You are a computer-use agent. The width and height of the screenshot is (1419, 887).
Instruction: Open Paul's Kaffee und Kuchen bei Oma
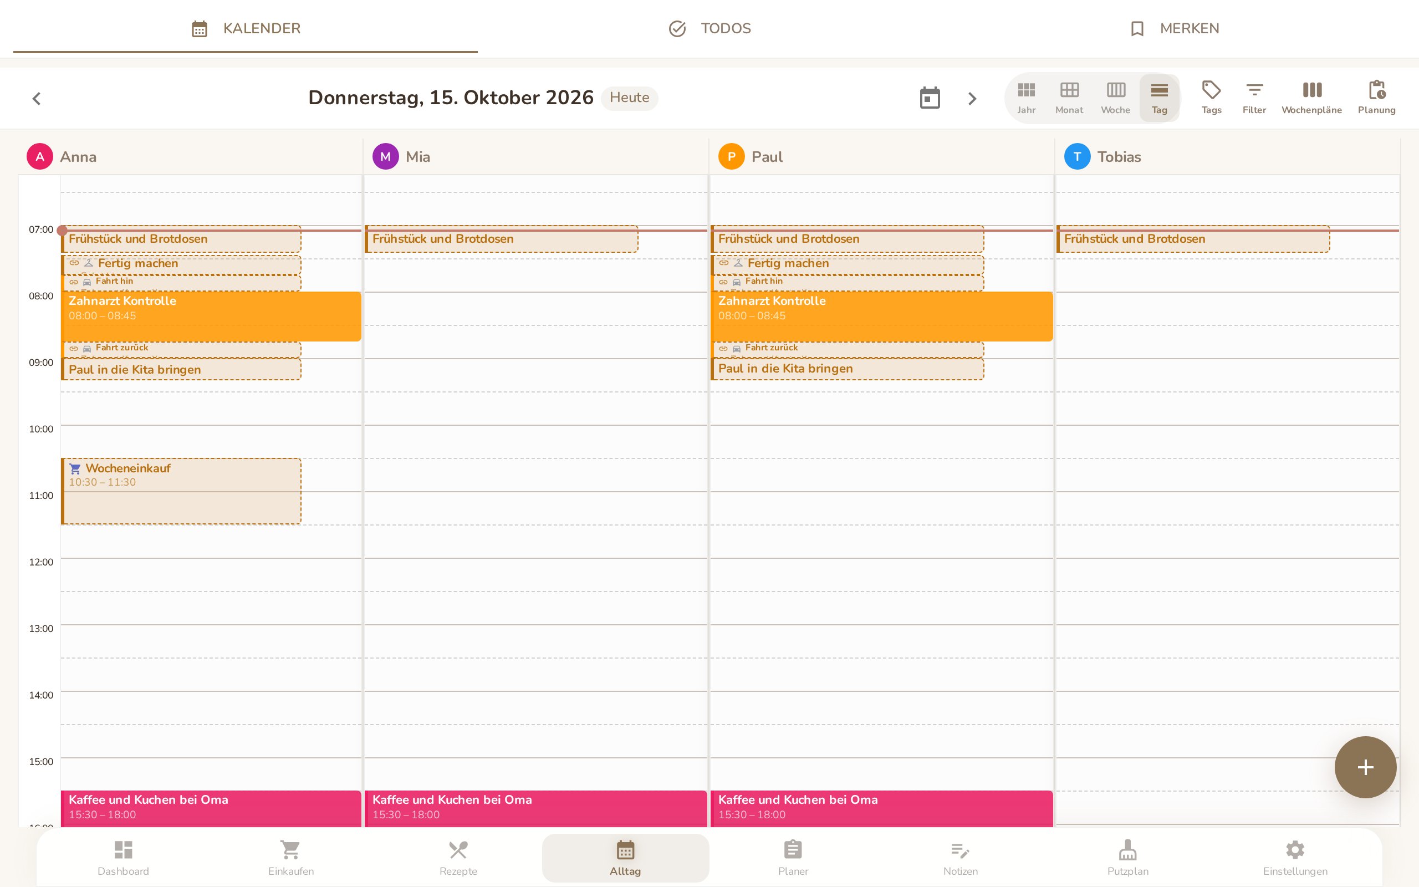(882, 808)
